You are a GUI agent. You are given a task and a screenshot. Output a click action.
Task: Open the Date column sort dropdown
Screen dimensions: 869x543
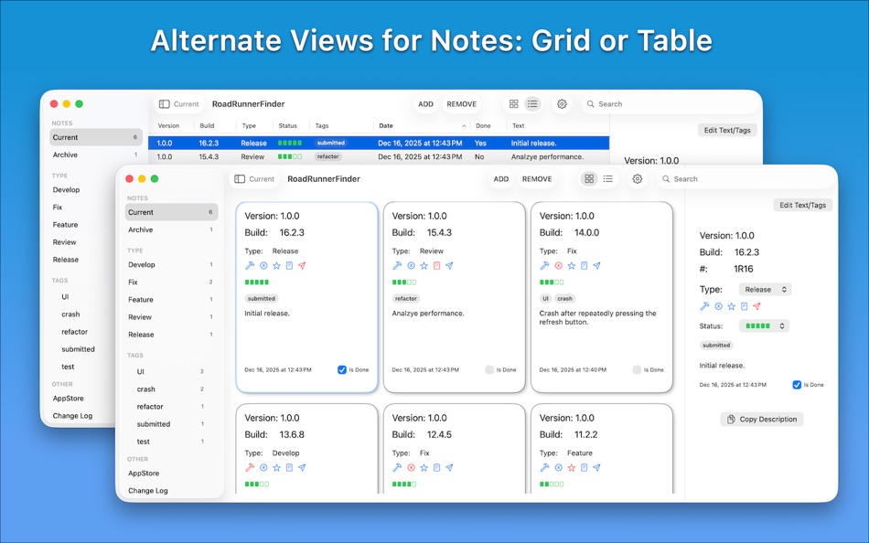click(464, 125)
